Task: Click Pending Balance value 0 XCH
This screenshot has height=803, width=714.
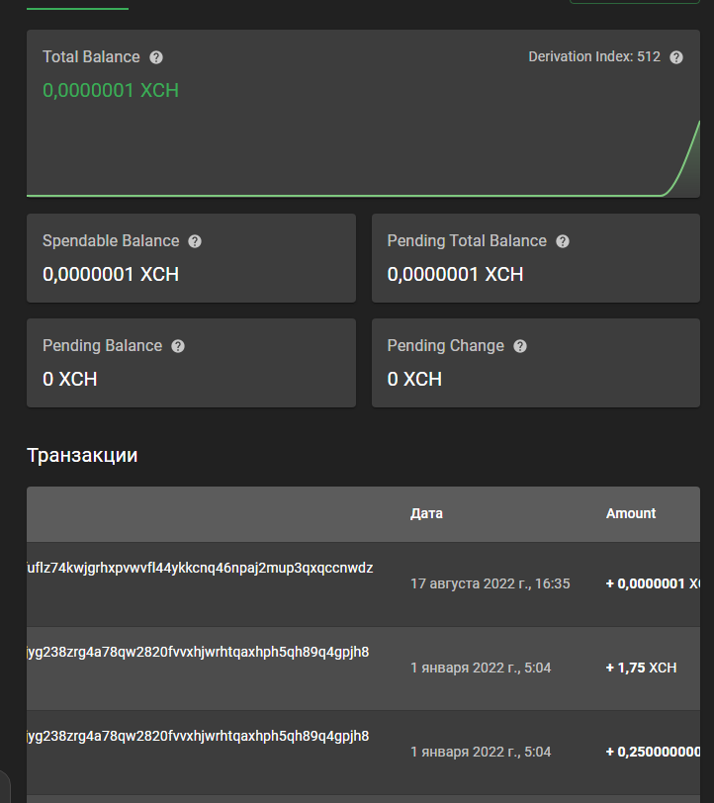Action: coord(70,380)
